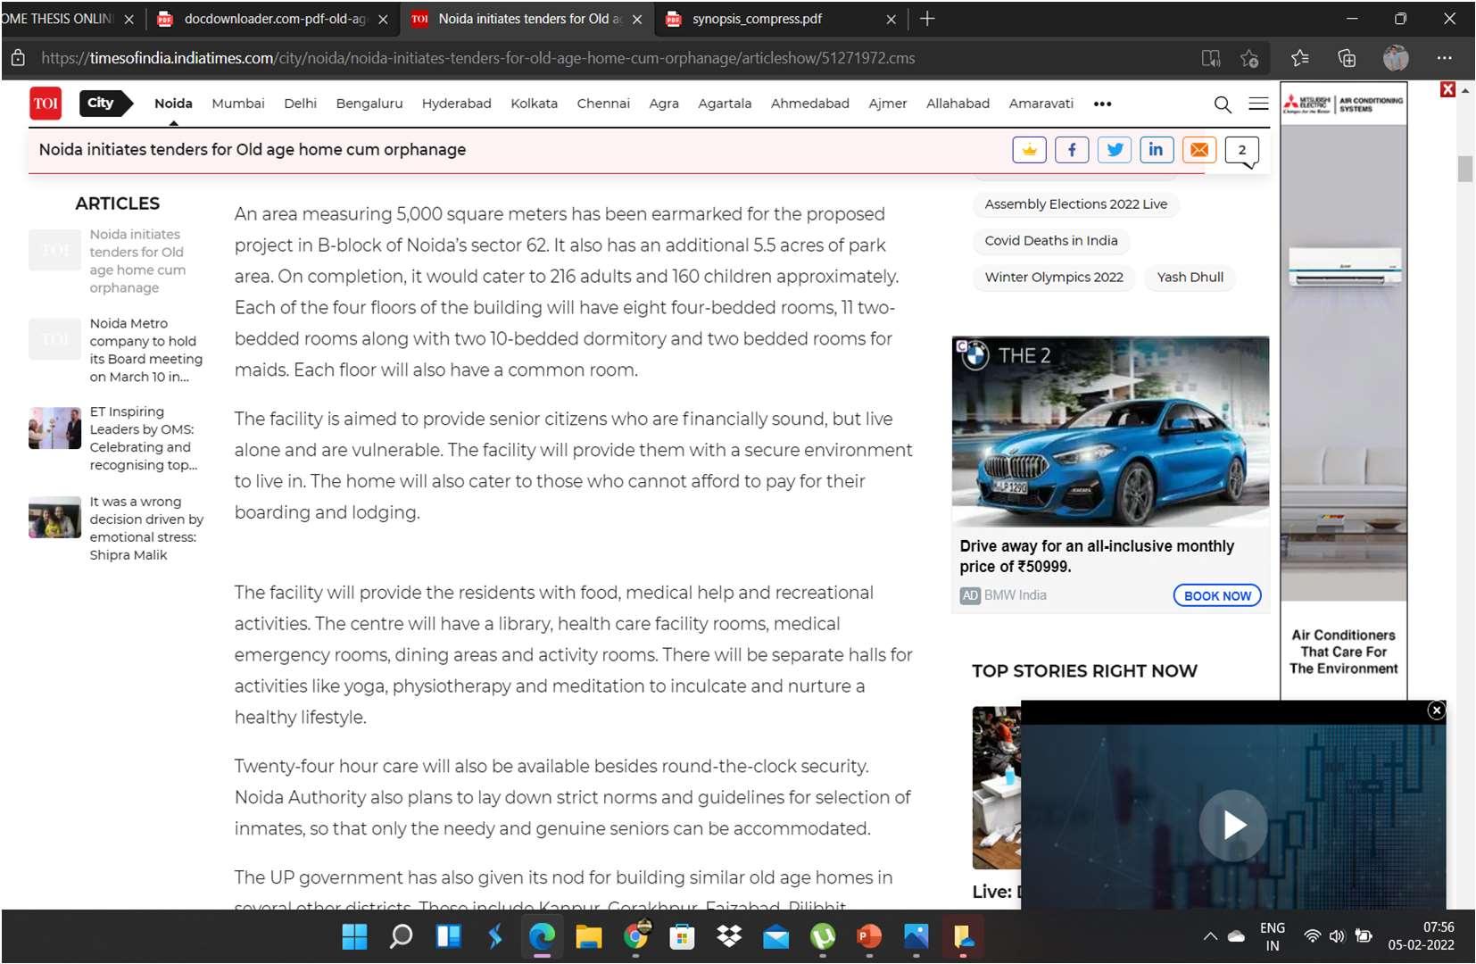Viewport: 1476px width, 964px height.
Task: Open Covid Deaths in India tag
Action: (1051, 241)
